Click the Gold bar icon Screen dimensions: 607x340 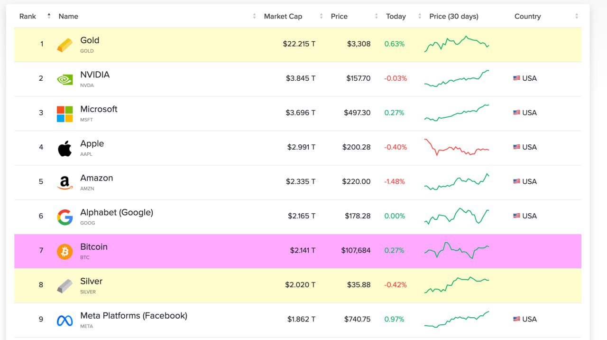[65, 45]
